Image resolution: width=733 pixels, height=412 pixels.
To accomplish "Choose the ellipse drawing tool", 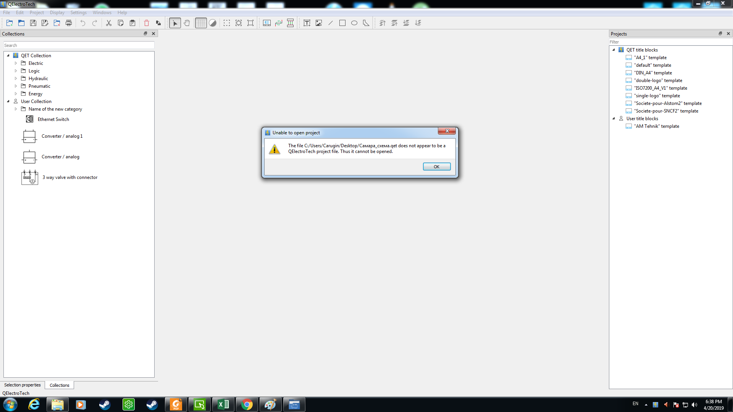I will (x=354, y=23).
